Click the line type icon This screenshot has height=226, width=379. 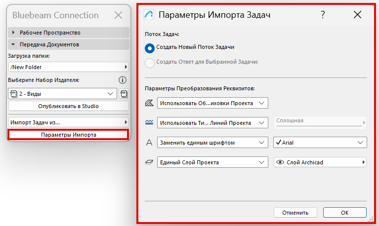coord(149,122)
